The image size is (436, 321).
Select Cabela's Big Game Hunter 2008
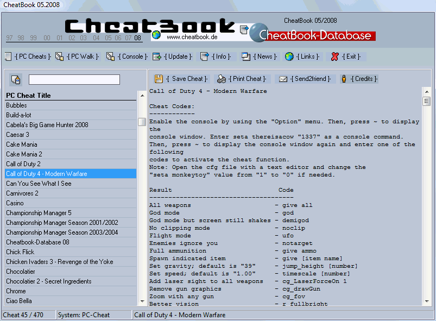point(71,125)
